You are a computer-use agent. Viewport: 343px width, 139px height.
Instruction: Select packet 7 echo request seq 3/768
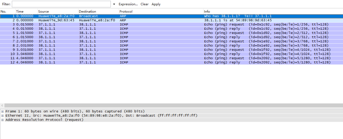click(171, 41)
